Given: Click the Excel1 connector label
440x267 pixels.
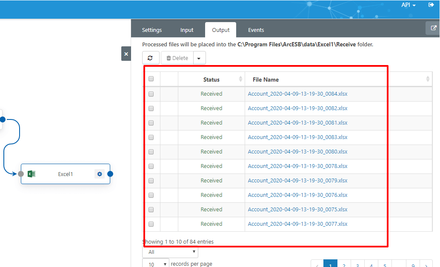Looking at the screenshot, I should [66, 174].
